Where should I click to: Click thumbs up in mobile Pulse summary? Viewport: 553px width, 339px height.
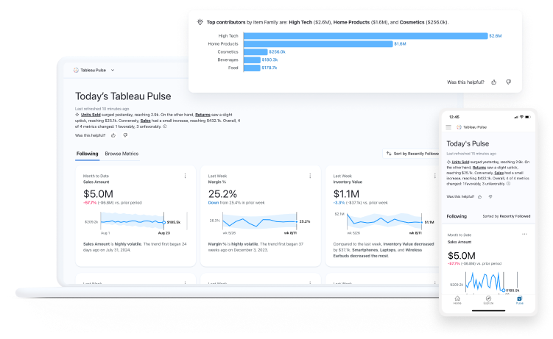481,196
